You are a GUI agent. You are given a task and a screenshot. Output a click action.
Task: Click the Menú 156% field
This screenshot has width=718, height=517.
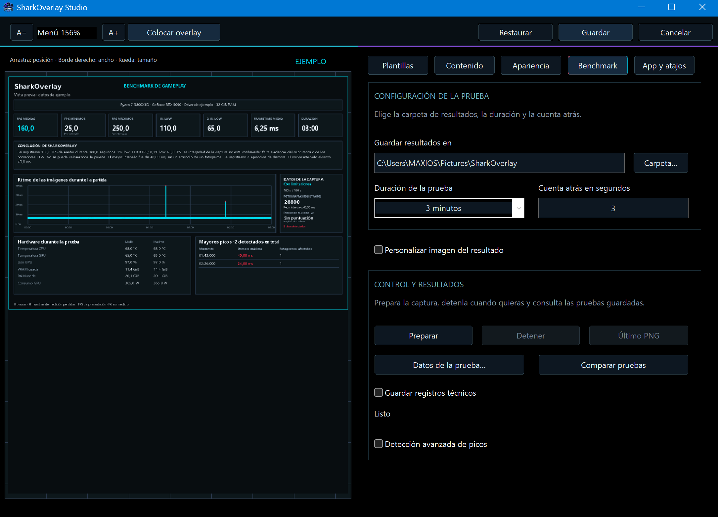(67, 33)
